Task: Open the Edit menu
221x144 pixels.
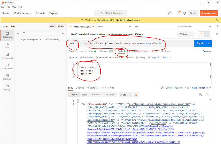Action: (x=8, y=7)
